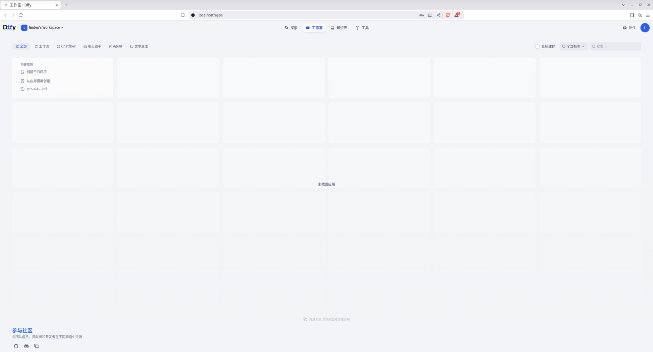653x352 pixels.
Task: Open the Brave Rewards triangle icon
Action: click(x=457, y=15)
